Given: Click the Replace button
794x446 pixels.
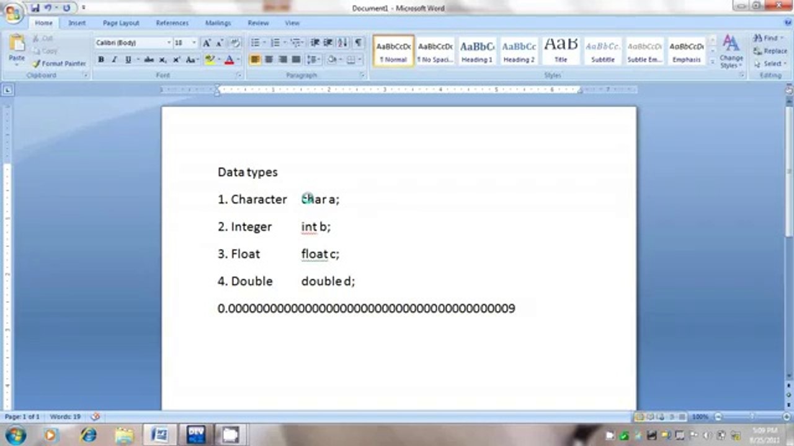Looking at the screenshot, I should click(770, 51).
